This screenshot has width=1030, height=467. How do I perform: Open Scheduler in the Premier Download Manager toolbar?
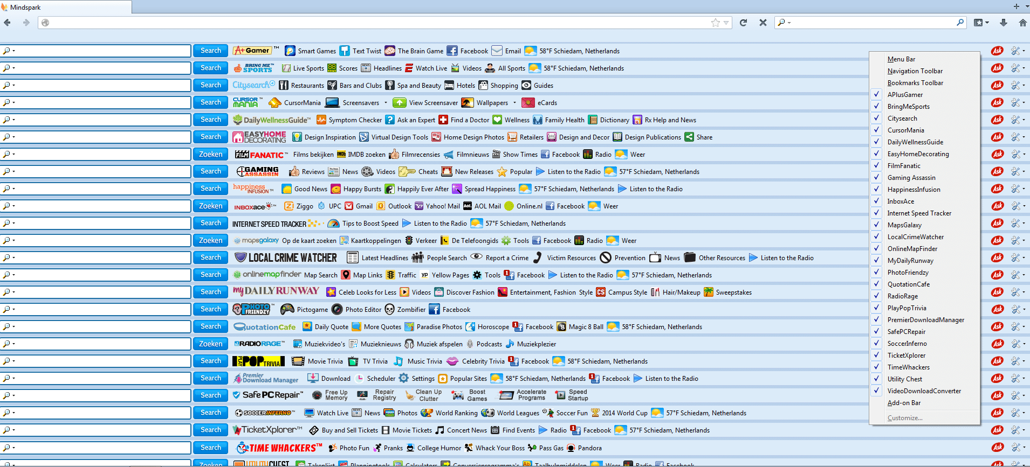375,379
